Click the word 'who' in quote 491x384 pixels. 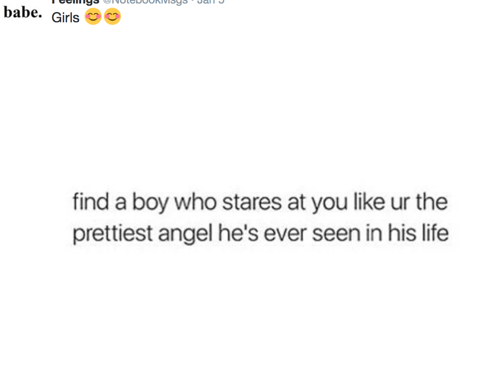pos(195,202)
